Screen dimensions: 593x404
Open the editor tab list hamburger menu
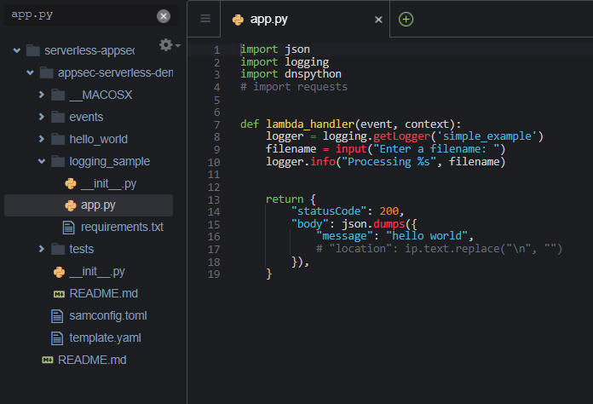coord(205,18)
